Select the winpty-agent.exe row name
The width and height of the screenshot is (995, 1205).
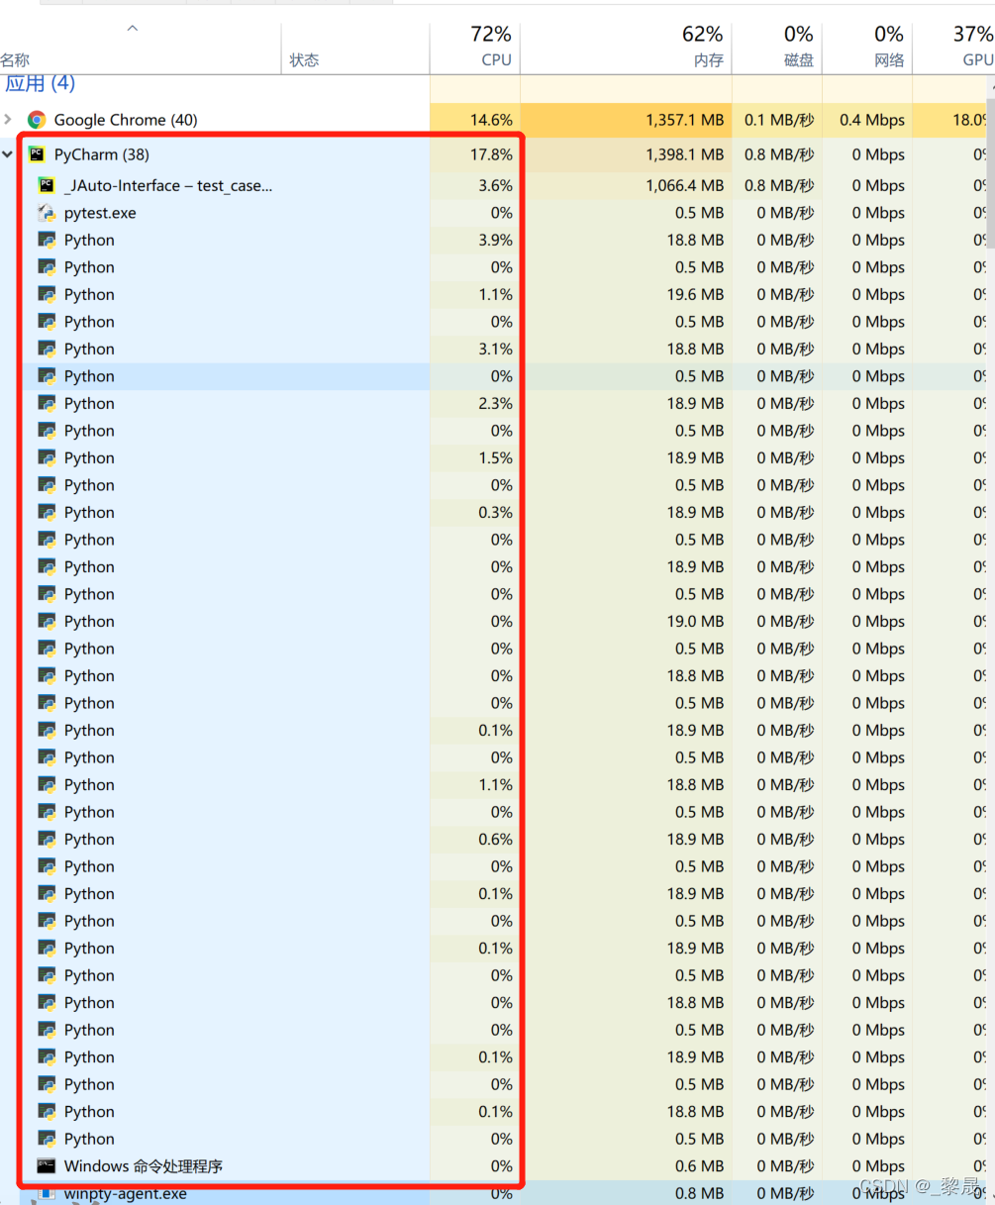pos(126,1193)
